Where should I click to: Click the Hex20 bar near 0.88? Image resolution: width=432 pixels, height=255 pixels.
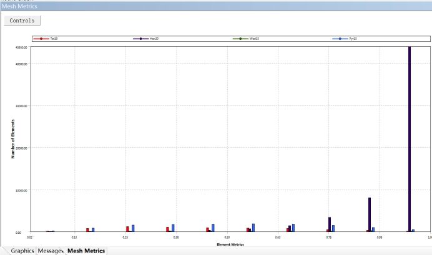click(370, 215)
